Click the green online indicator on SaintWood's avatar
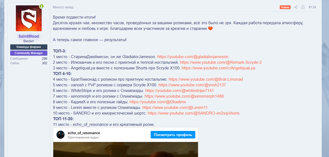Screen dimensions: 329x157 [x=41, y=6]
